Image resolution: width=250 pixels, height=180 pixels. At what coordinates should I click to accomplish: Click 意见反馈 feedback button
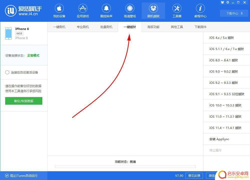point(194,175)
